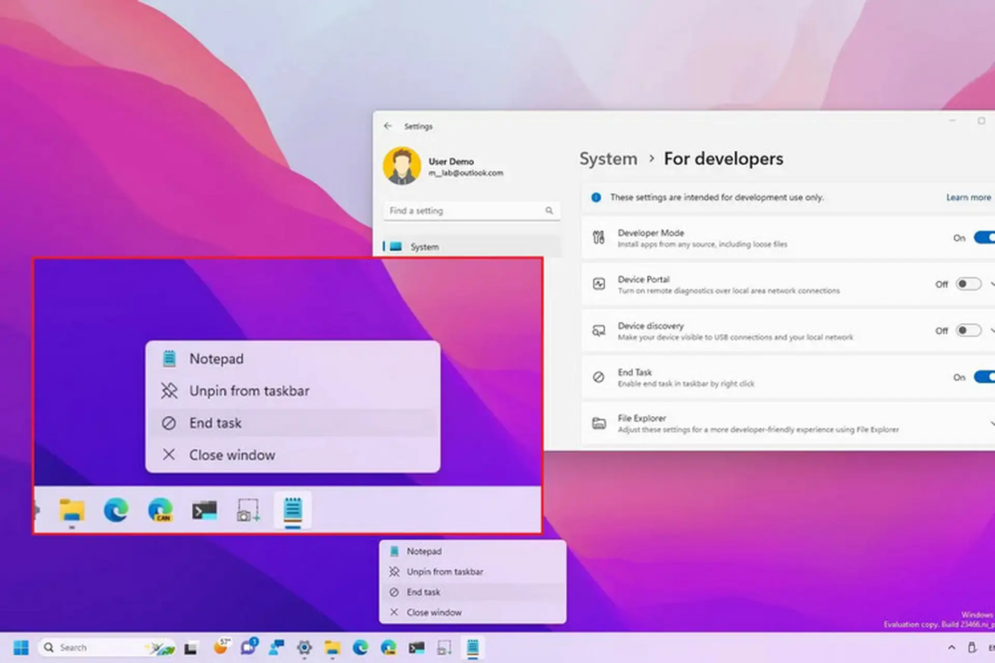This screenshot has width=995, height=663.
Task: Show hidden icons via the tray chevron
Action: pyautogui.click(x=951, y=647)
